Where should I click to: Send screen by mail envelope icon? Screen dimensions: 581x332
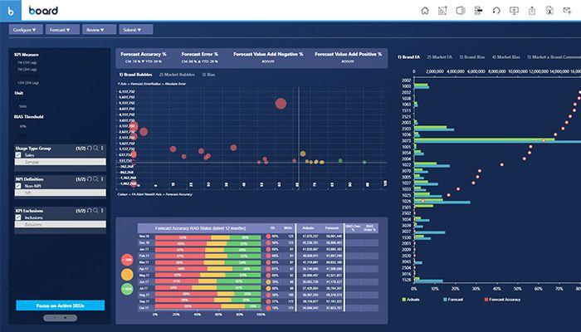[x=567, y=11]
